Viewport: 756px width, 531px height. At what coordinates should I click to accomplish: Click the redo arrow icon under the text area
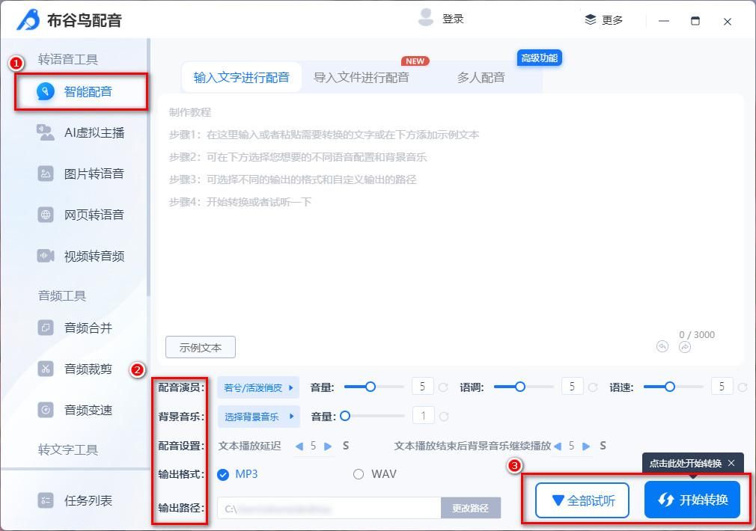(685, 346)
